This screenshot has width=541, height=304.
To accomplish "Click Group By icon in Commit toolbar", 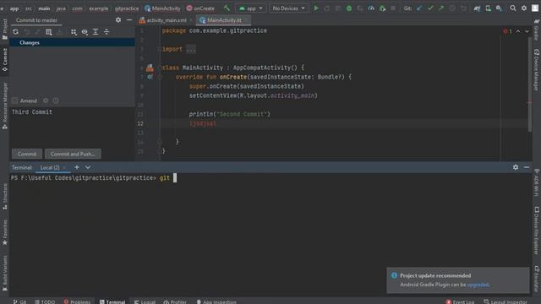I will tap(74, 32).
